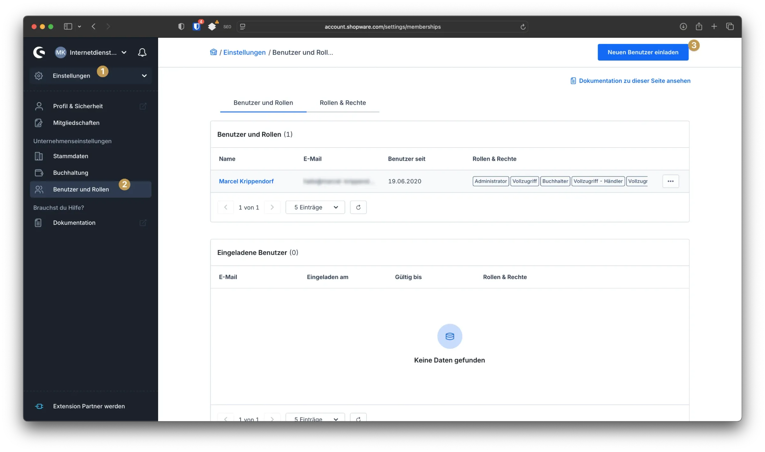
Task: Click the Safari share icon
Action: coord(699,26)
